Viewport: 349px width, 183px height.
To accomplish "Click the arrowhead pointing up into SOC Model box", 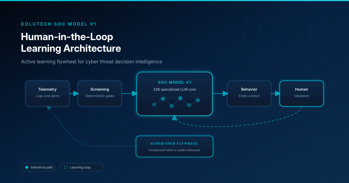I will (174, 117).
